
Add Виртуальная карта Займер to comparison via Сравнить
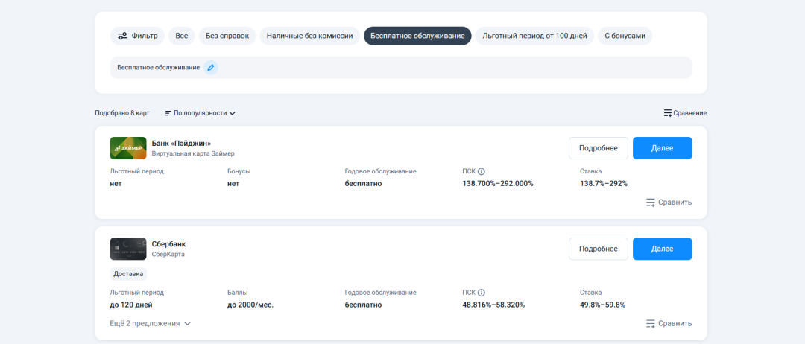point(669,203)
